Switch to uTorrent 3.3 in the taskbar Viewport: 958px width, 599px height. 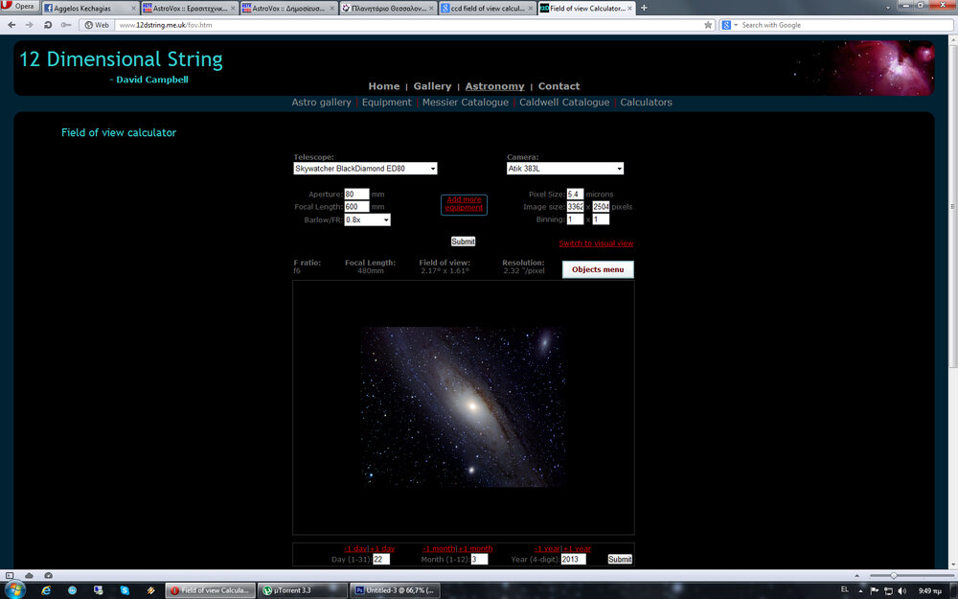pyautogui.click(x=303, y=590)
